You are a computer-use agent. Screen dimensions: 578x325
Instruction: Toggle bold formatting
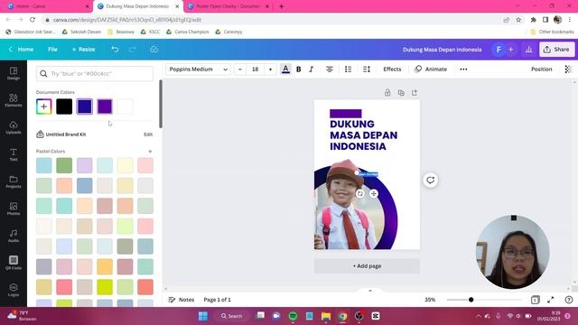pyautogui.click(x=299, y=70)
